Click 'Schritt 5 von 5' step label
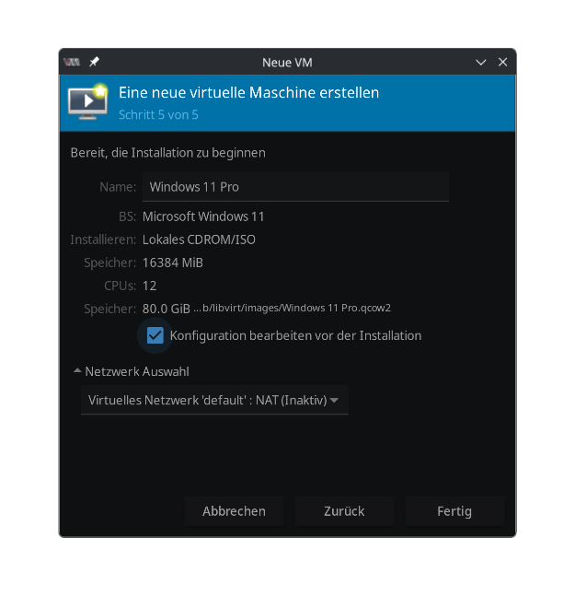The image size is (575, 608). tap(158, 115)
